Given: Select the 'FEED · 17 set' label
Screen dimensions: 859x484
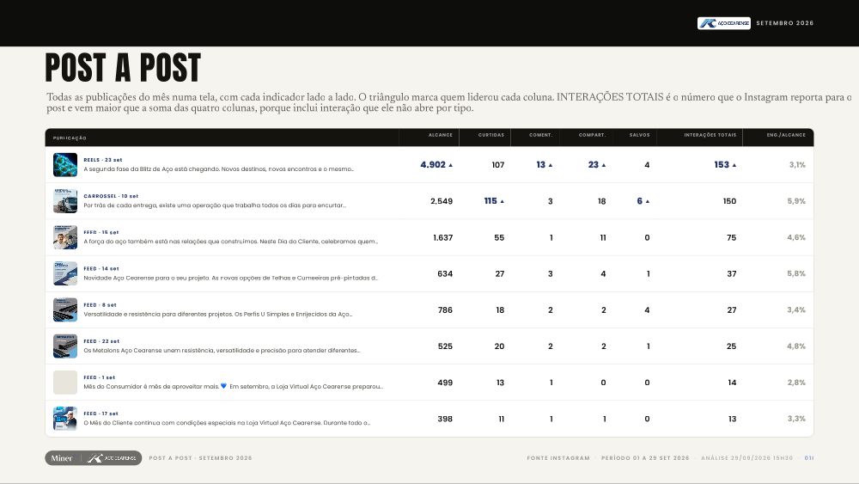Looking at the screenshot, I should [x=101, y=414].
